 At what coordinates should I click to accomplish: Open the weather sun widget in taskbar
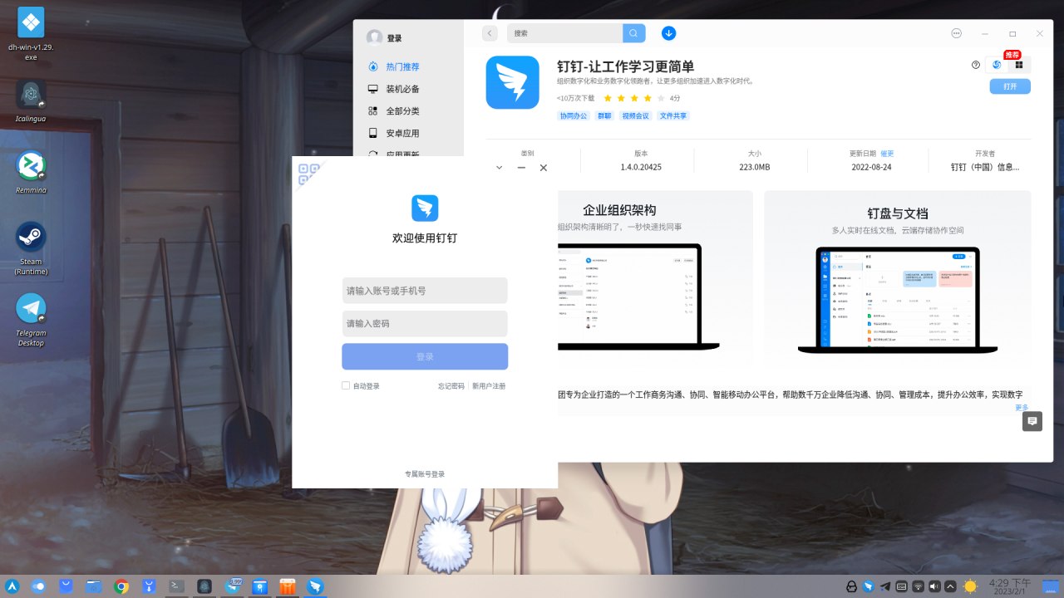tap(970, 586)
